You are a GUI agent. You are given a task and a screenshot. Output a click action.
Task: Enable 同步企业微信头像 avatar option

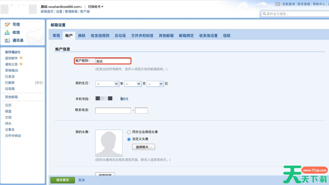pyautogui.click(x=129, y=132)
